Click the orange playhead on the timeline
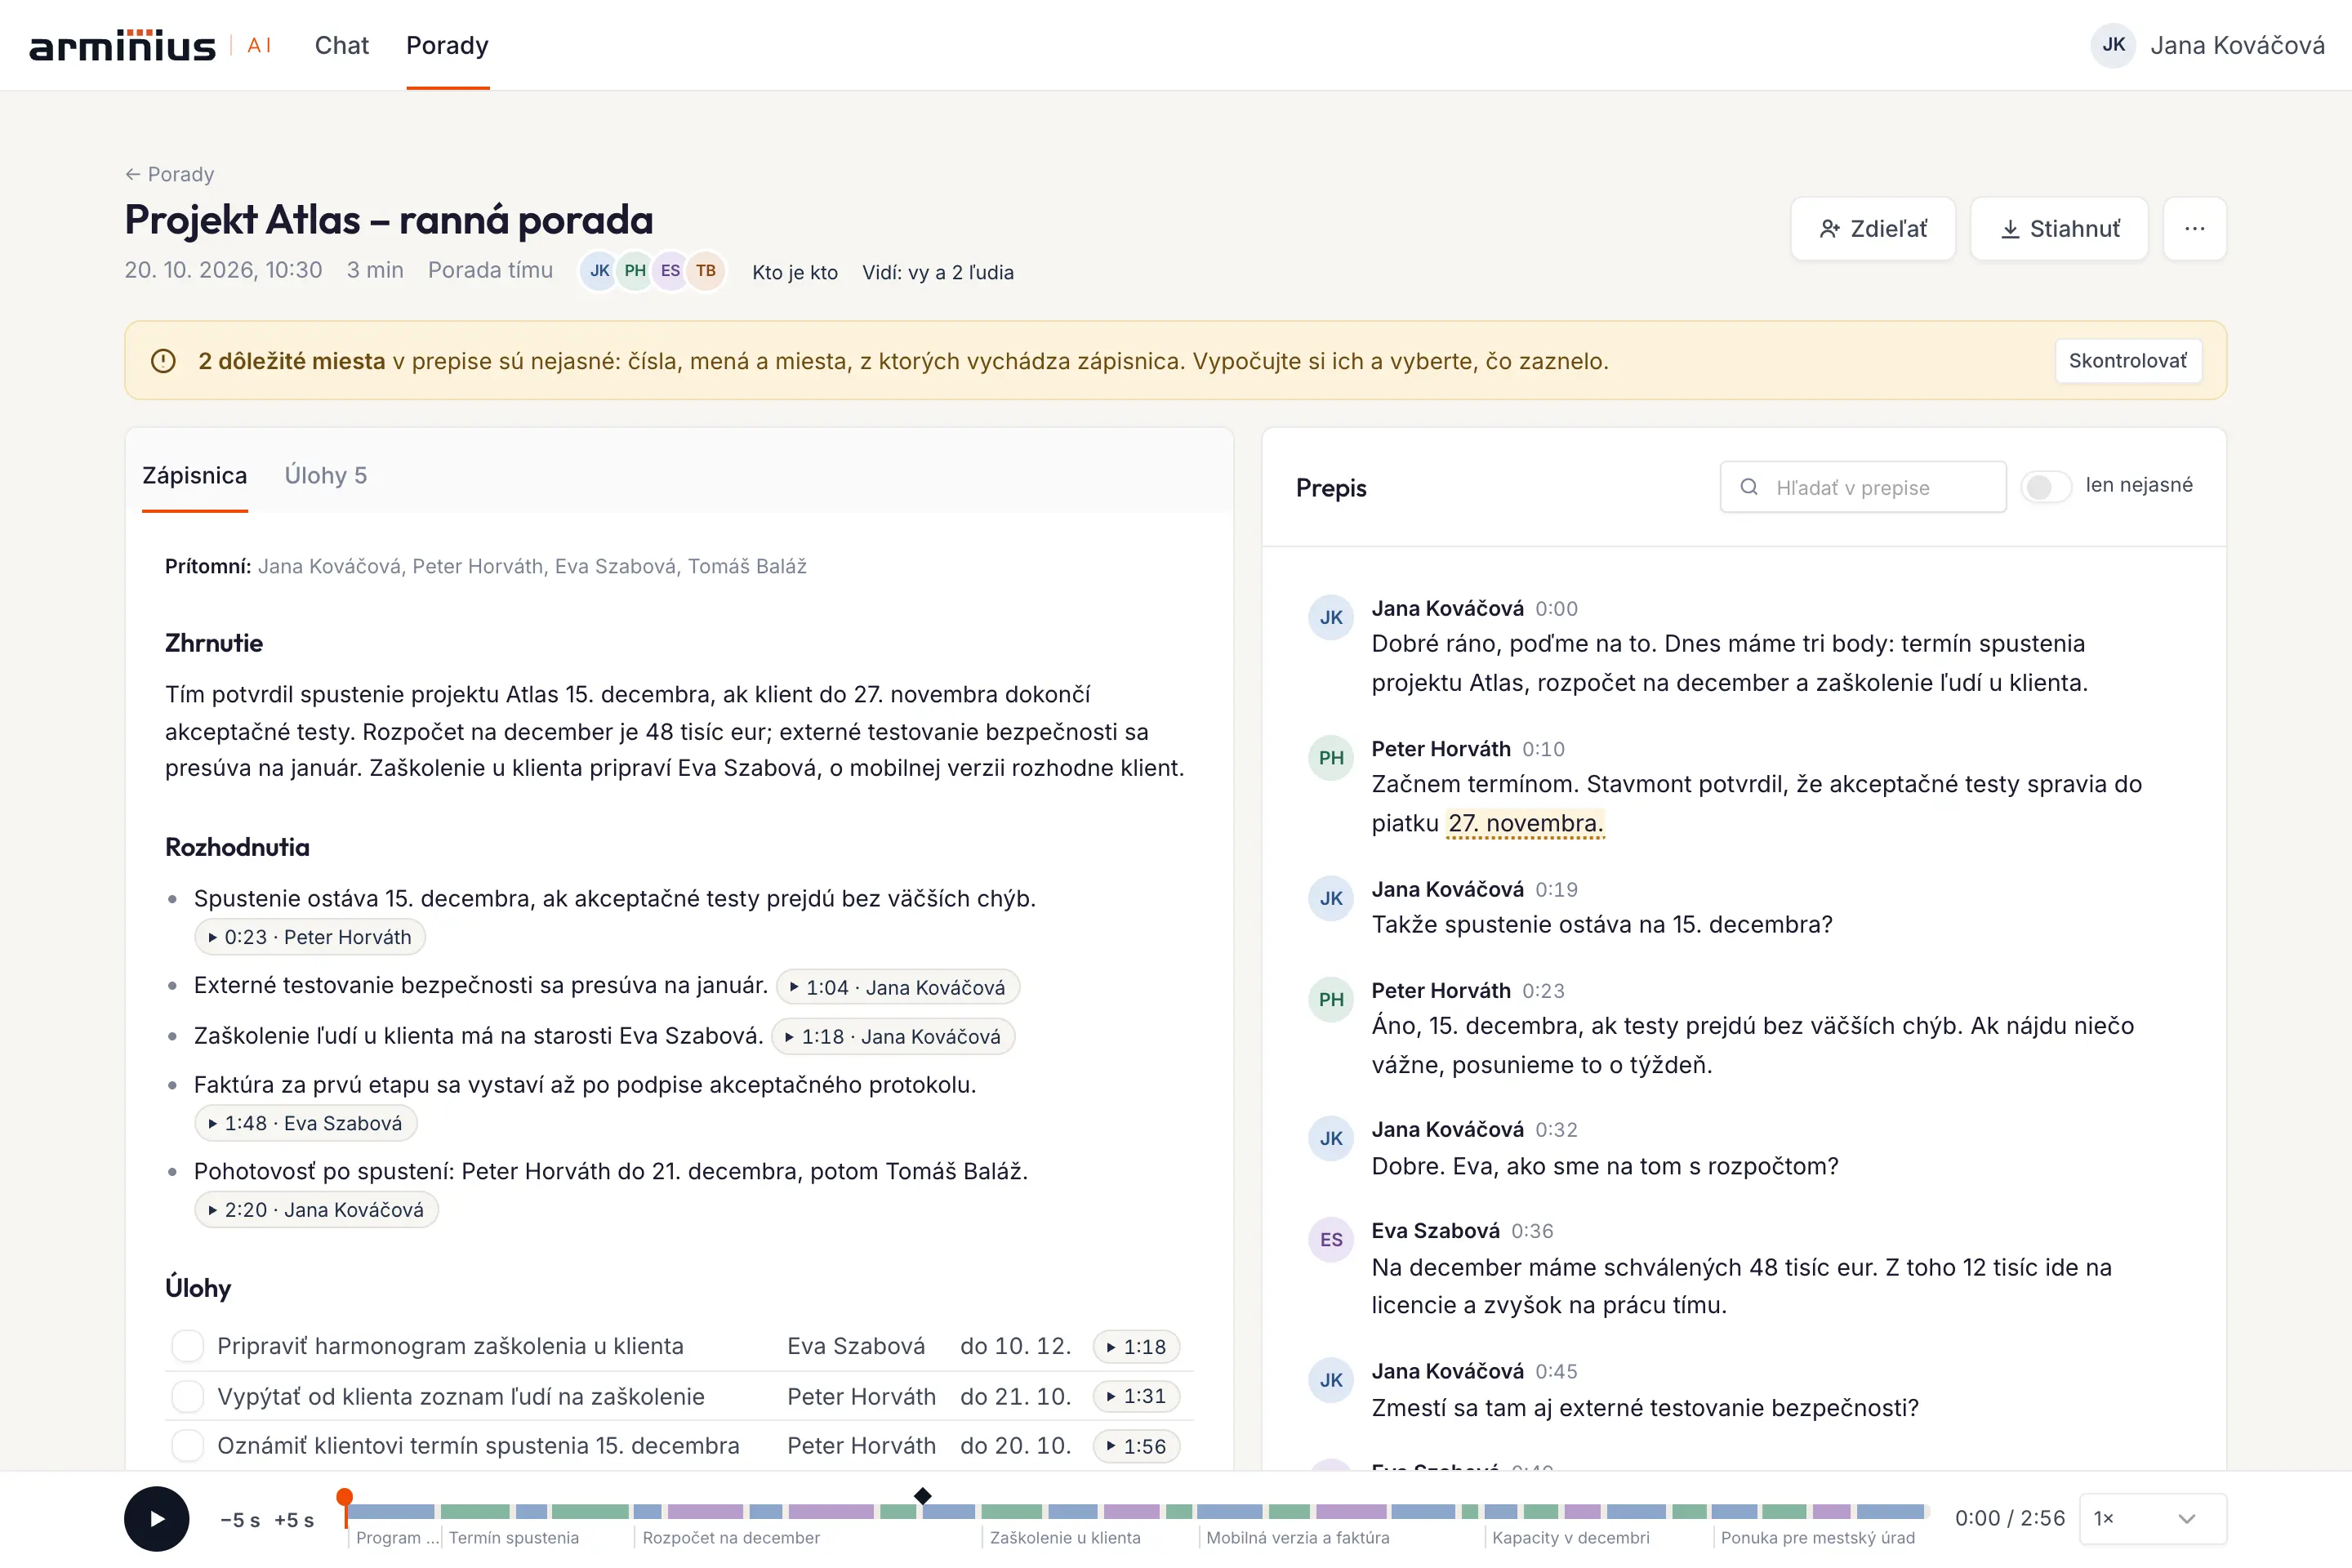 pyautogui.click(x=345, y=1498)
